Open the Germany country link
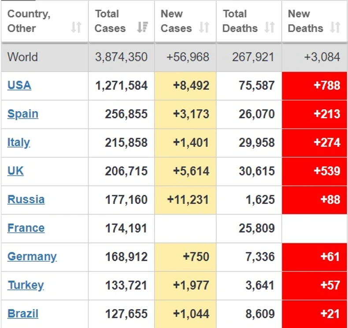The width and height of the screenshot is (348, 328). point(32,256)
